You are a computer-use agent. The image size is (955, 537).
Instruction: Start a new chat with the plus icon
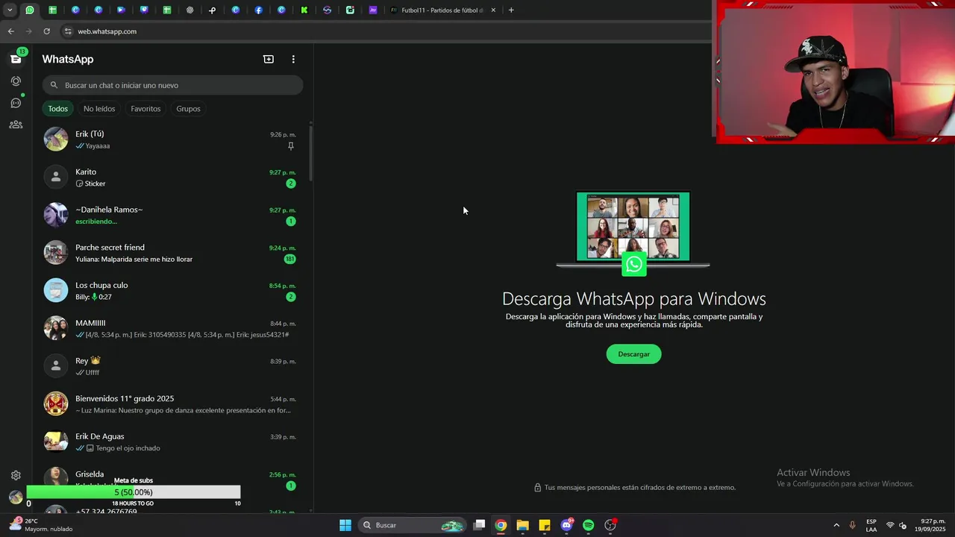coord(269,59)
